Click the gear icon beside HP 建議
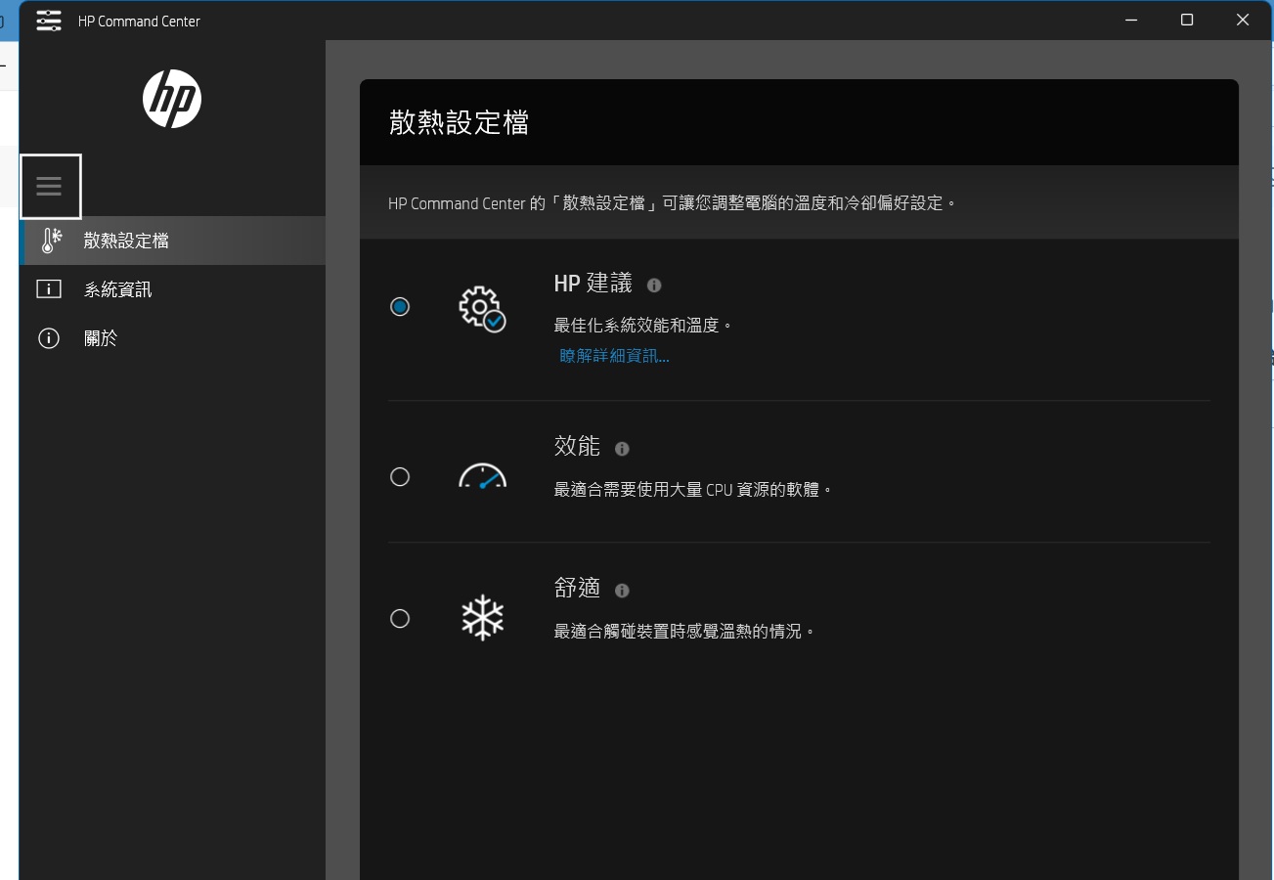The width and height of the screenshot is (1274, 880). click(480, 307)
